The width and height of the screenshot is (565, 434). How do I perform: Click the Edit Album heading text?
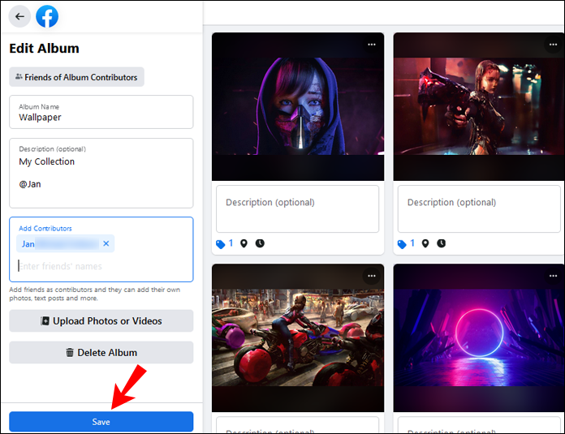[44, 48]
